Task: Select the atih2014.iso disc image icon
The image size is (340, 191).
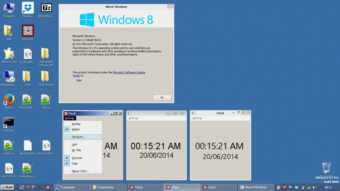Action: point(9,168)
